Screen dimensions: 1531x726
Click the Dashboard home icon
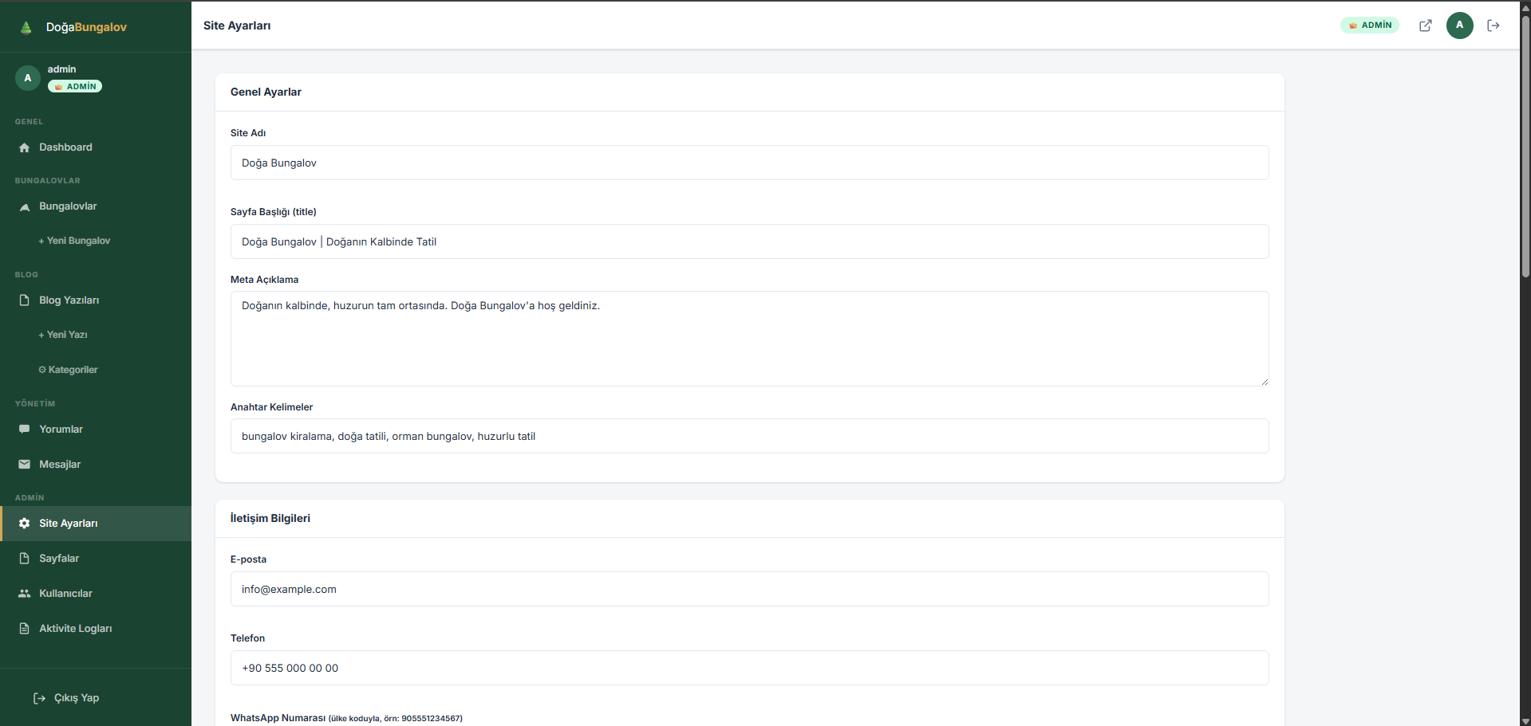pyautogui.click(x=25, y=147)
